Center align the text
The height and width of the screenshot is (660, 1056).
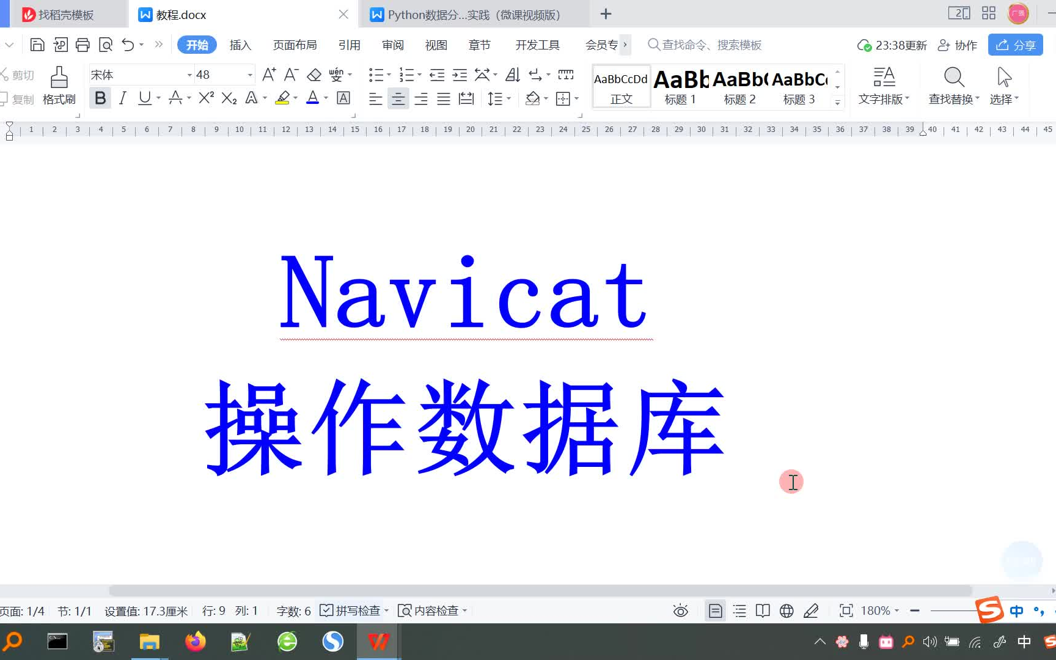pyautogui.click(x=398, y=98)
